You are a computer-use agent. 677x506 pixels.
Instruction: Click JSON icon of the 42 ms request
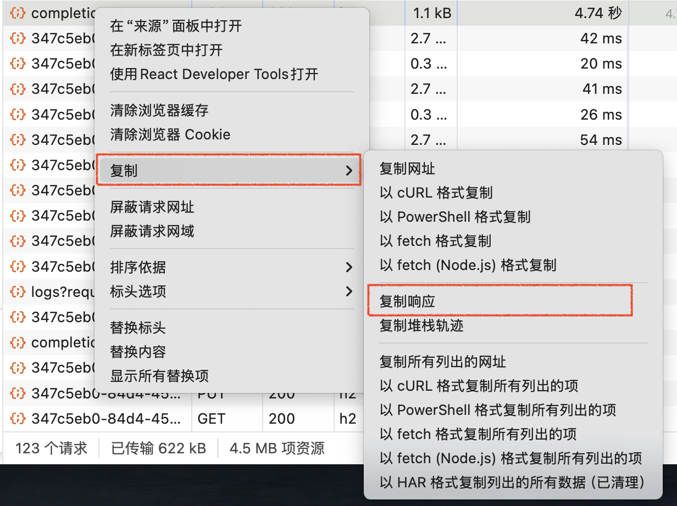tap(18, 38)
